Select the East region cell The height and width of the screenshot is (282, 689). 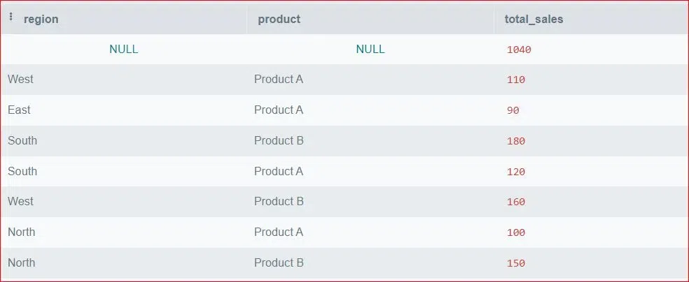click(x=19, y=110)
